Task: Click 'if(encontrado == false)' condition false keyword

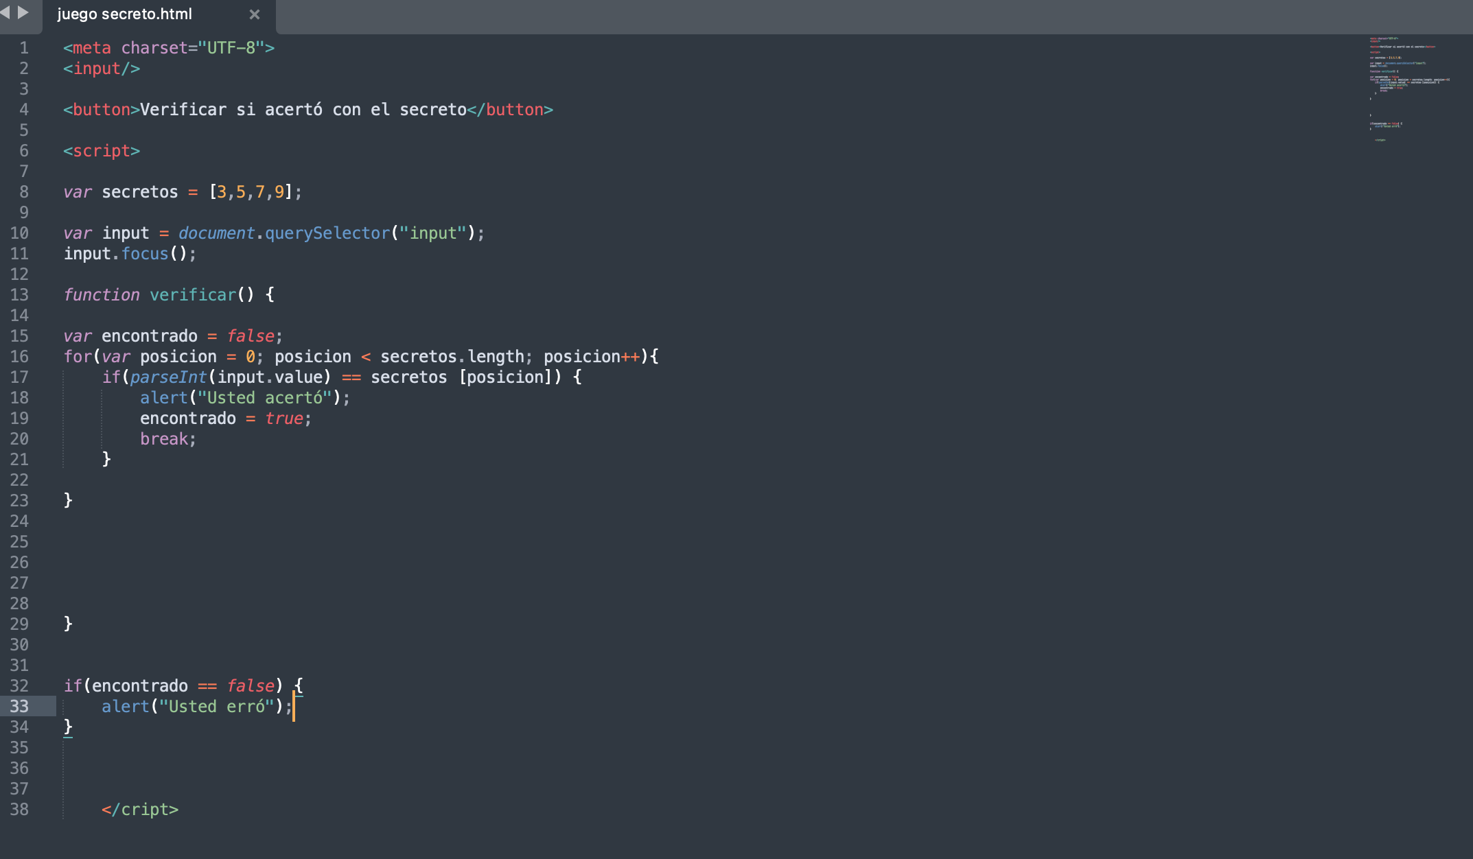Action: click(x=251, y=686)
